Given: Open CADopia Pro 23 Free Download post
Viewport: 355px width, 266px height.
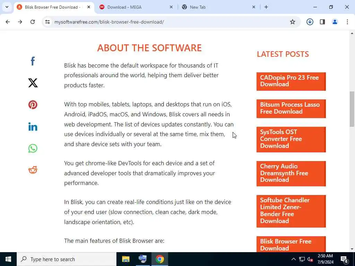Looking at the screenshot, I should click(291, 81).
